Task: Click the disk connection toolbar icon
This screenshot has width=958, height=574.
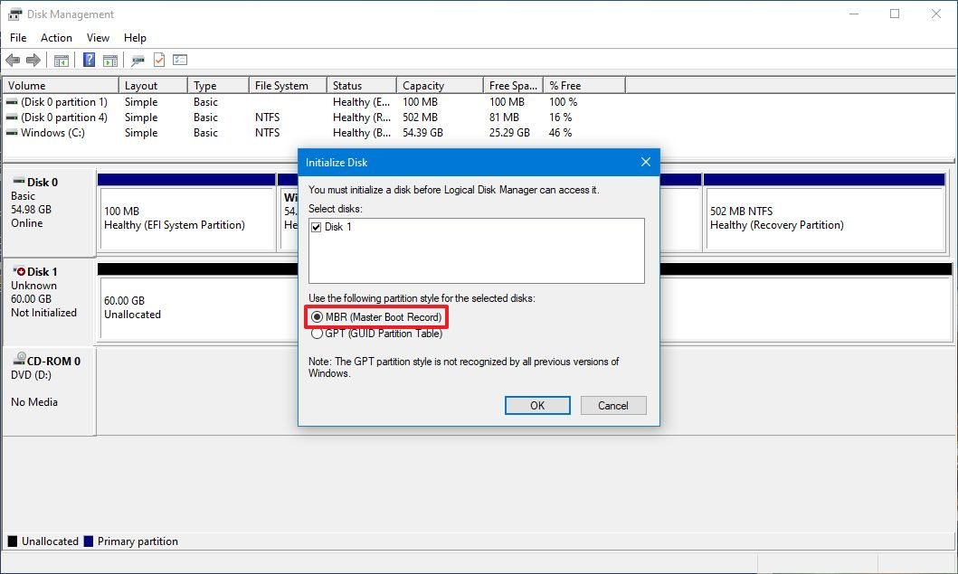Action: pyautogui.click(x=138, y=61)
